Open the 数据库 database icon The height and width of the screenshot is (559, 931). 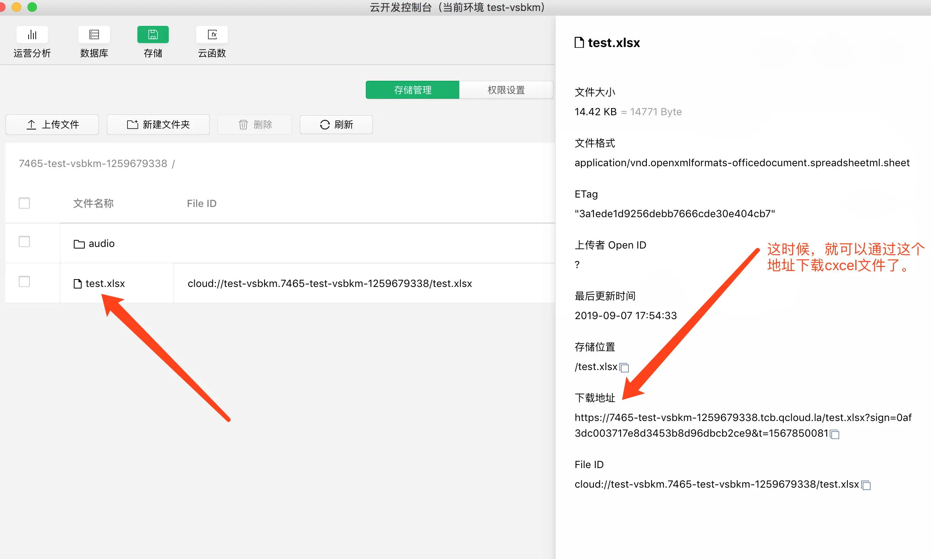tap(94, 35)
